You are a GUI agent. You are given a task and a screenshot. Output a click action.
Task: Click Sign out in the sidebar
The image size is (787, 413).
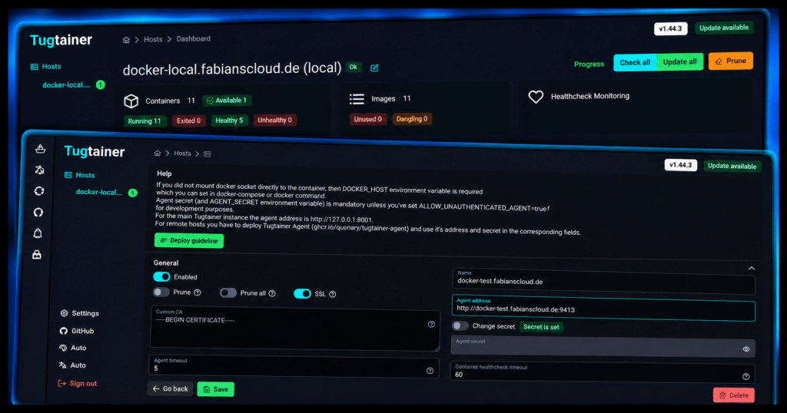point(78,383)
